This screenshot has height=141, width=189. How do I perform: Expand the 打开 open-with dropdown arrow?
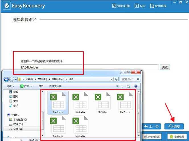point(32,86)
